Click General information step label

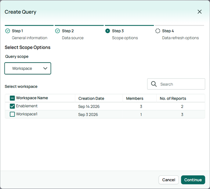coord(29,38)
